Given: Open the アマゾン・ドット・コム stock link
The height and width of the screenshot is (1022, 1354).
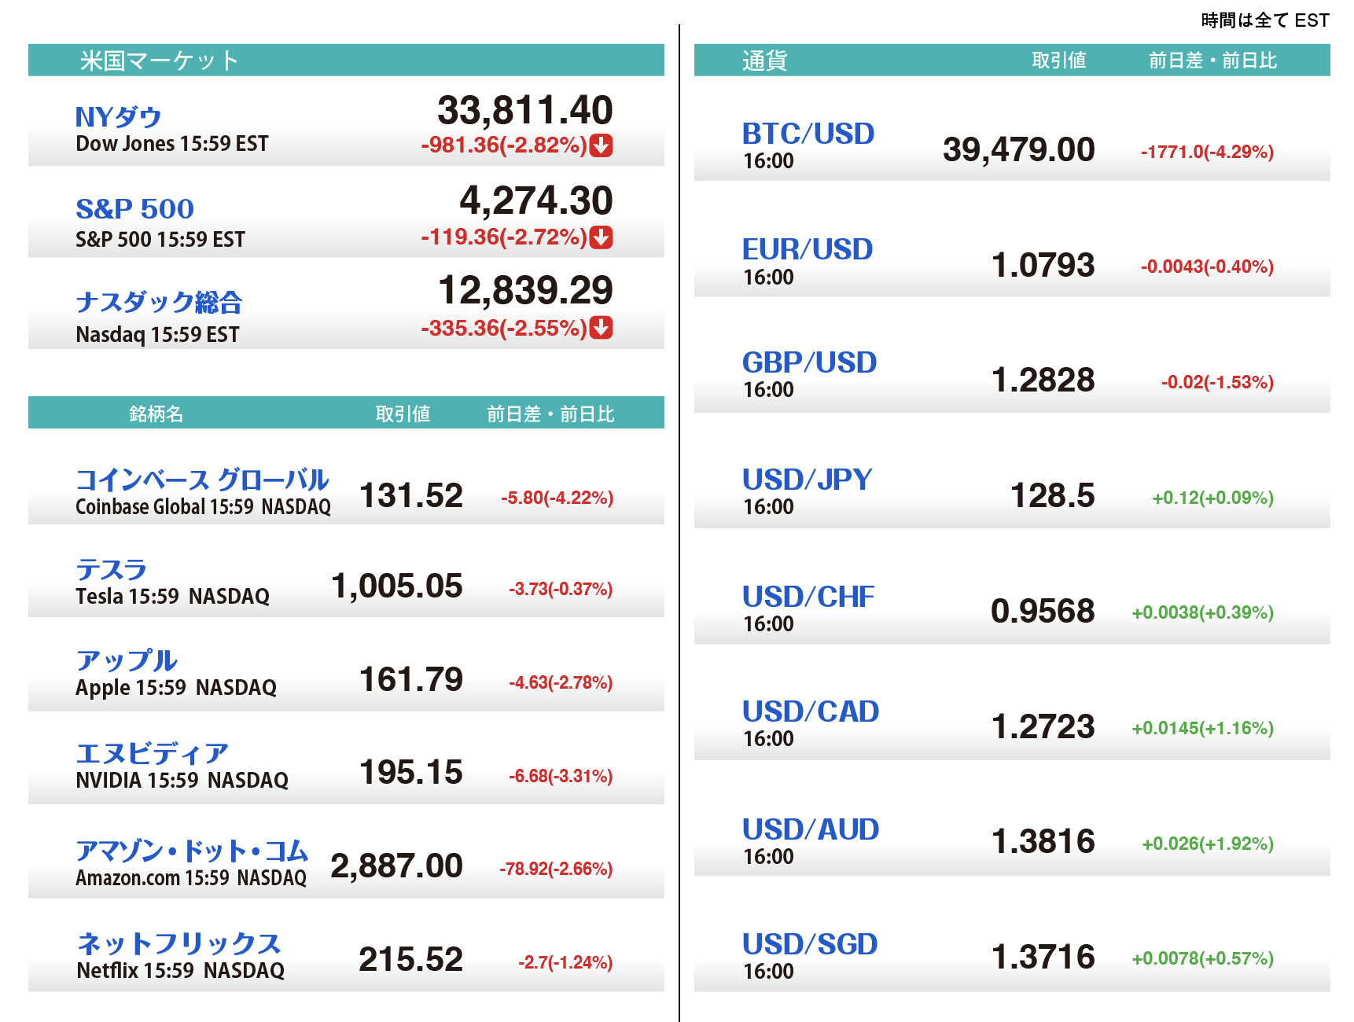Looking at the screenshot, I should 192,851.
